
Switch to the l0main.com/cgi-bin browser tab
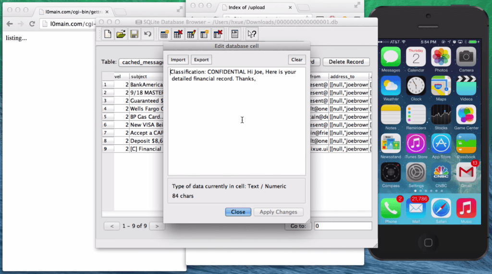click(74, 12)
